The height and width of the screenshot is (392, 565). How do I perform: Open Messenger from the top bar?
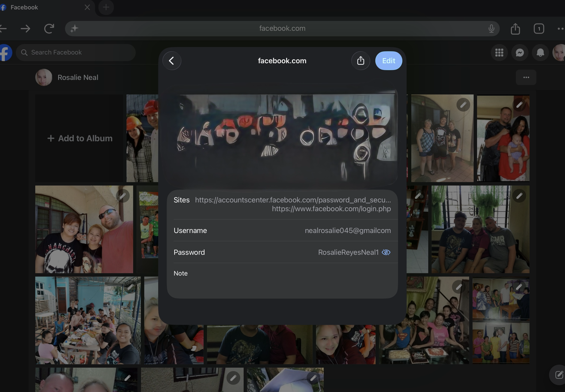pos(520,52)
